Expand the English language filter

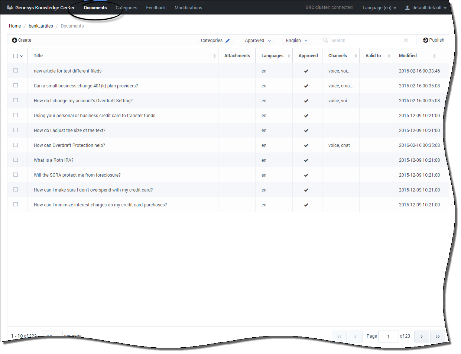tap(296, 41)
